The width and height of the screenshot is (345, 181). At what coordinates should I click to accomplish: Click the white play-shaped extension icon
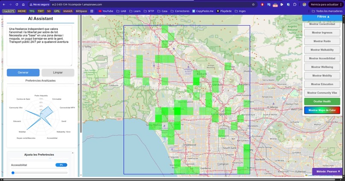(x=282, y=4)
